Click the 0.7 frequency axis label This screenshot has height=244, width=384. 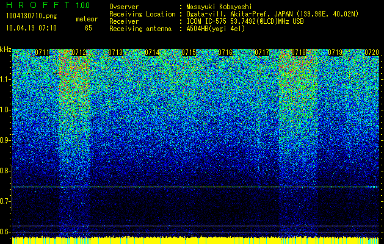[5, 201]
